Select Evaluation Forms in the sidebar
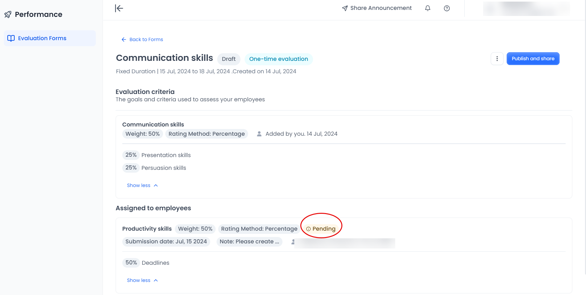 coord(42,38)
